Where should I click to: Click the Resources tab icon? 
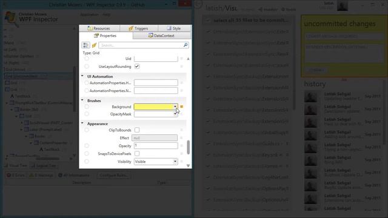click(x=90, y=28)
